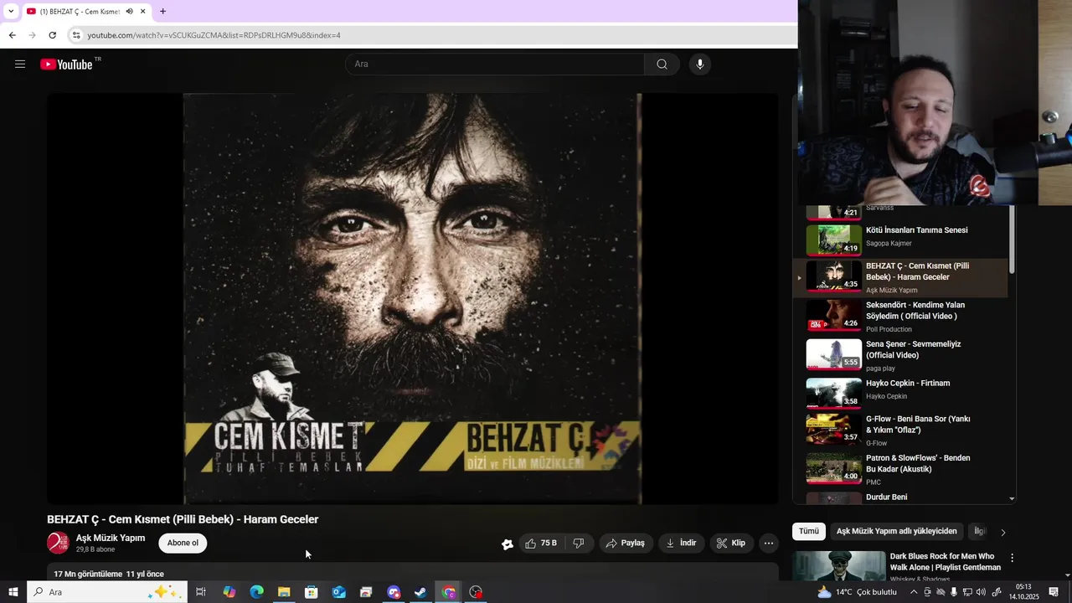This screenshot has height=603, width=1072.
Task: Open options menu for Dark Blues Rock video
Action: (x=1012, y=558)
